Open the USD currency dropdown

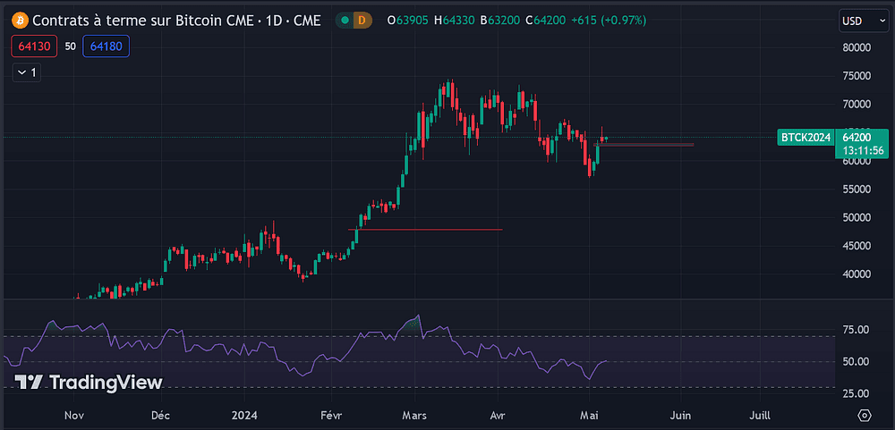pos(863,21)
